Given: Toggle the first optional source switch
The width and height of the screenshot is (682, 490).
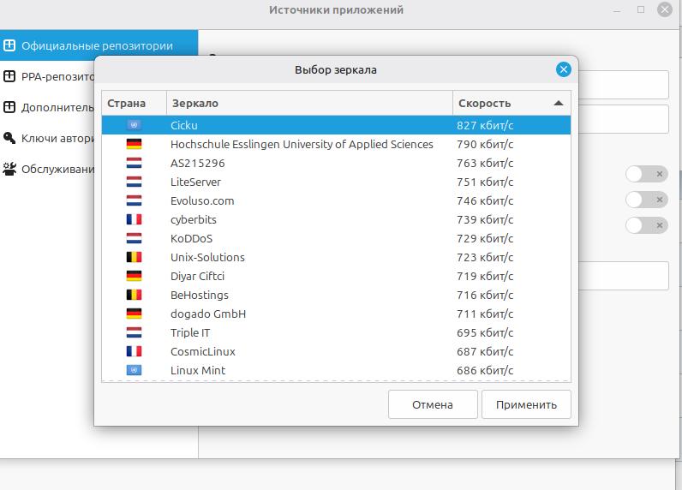Looking at the screenshot, I should point(646,174).
